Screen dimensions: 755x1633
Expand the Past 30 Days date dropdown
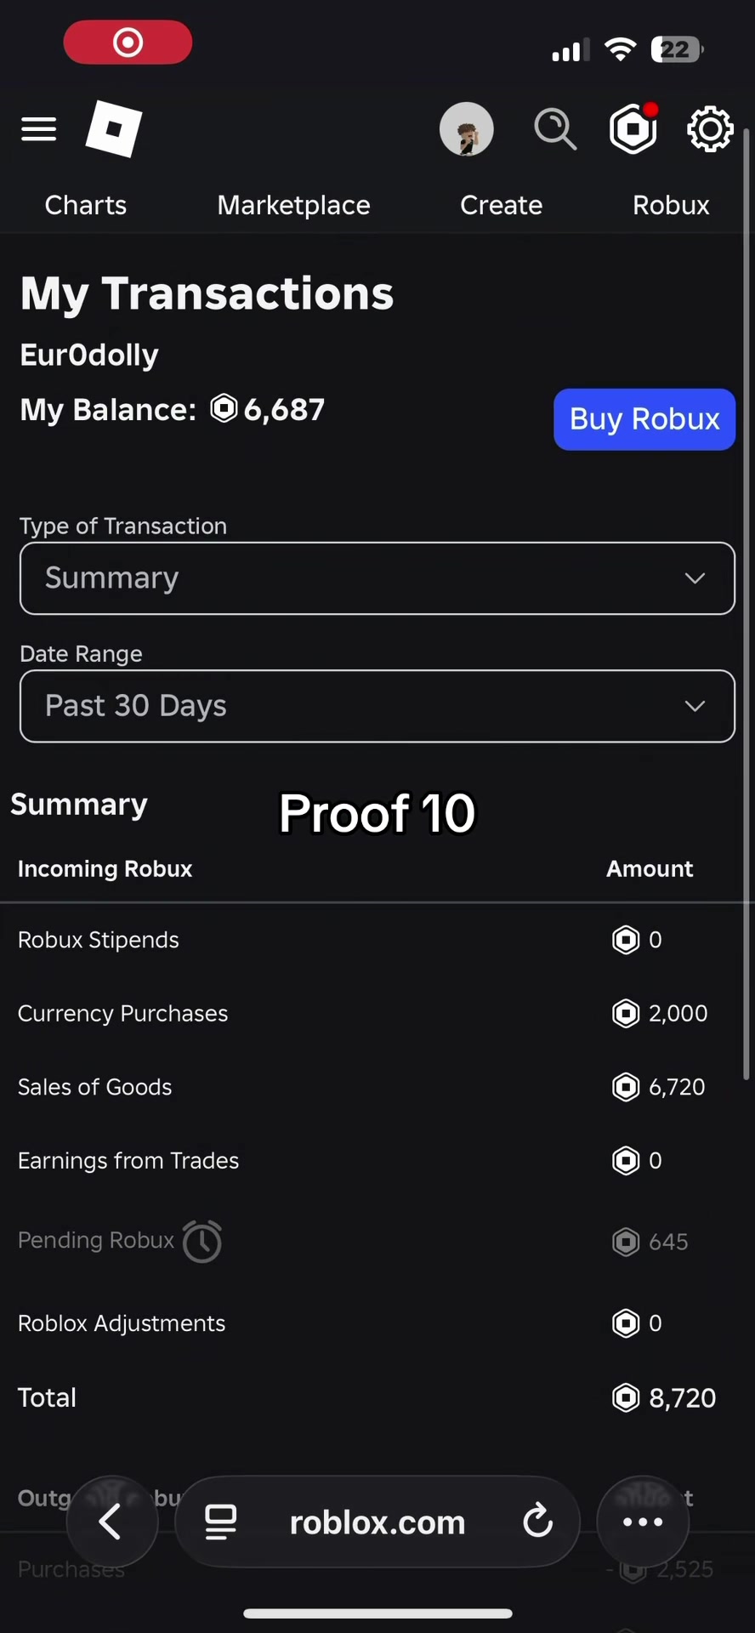(x=377, y=706)
